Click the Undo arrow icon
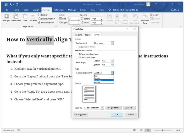 pos(11,5)
